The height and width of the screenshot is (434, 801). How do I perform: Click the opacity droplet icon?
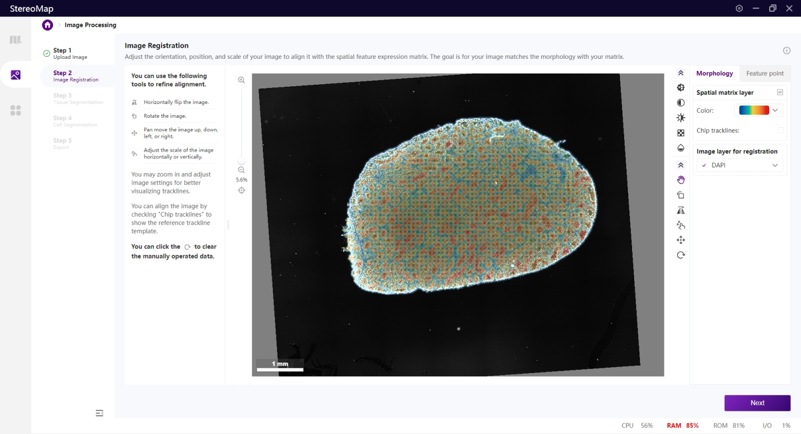[x=681, y=148]
